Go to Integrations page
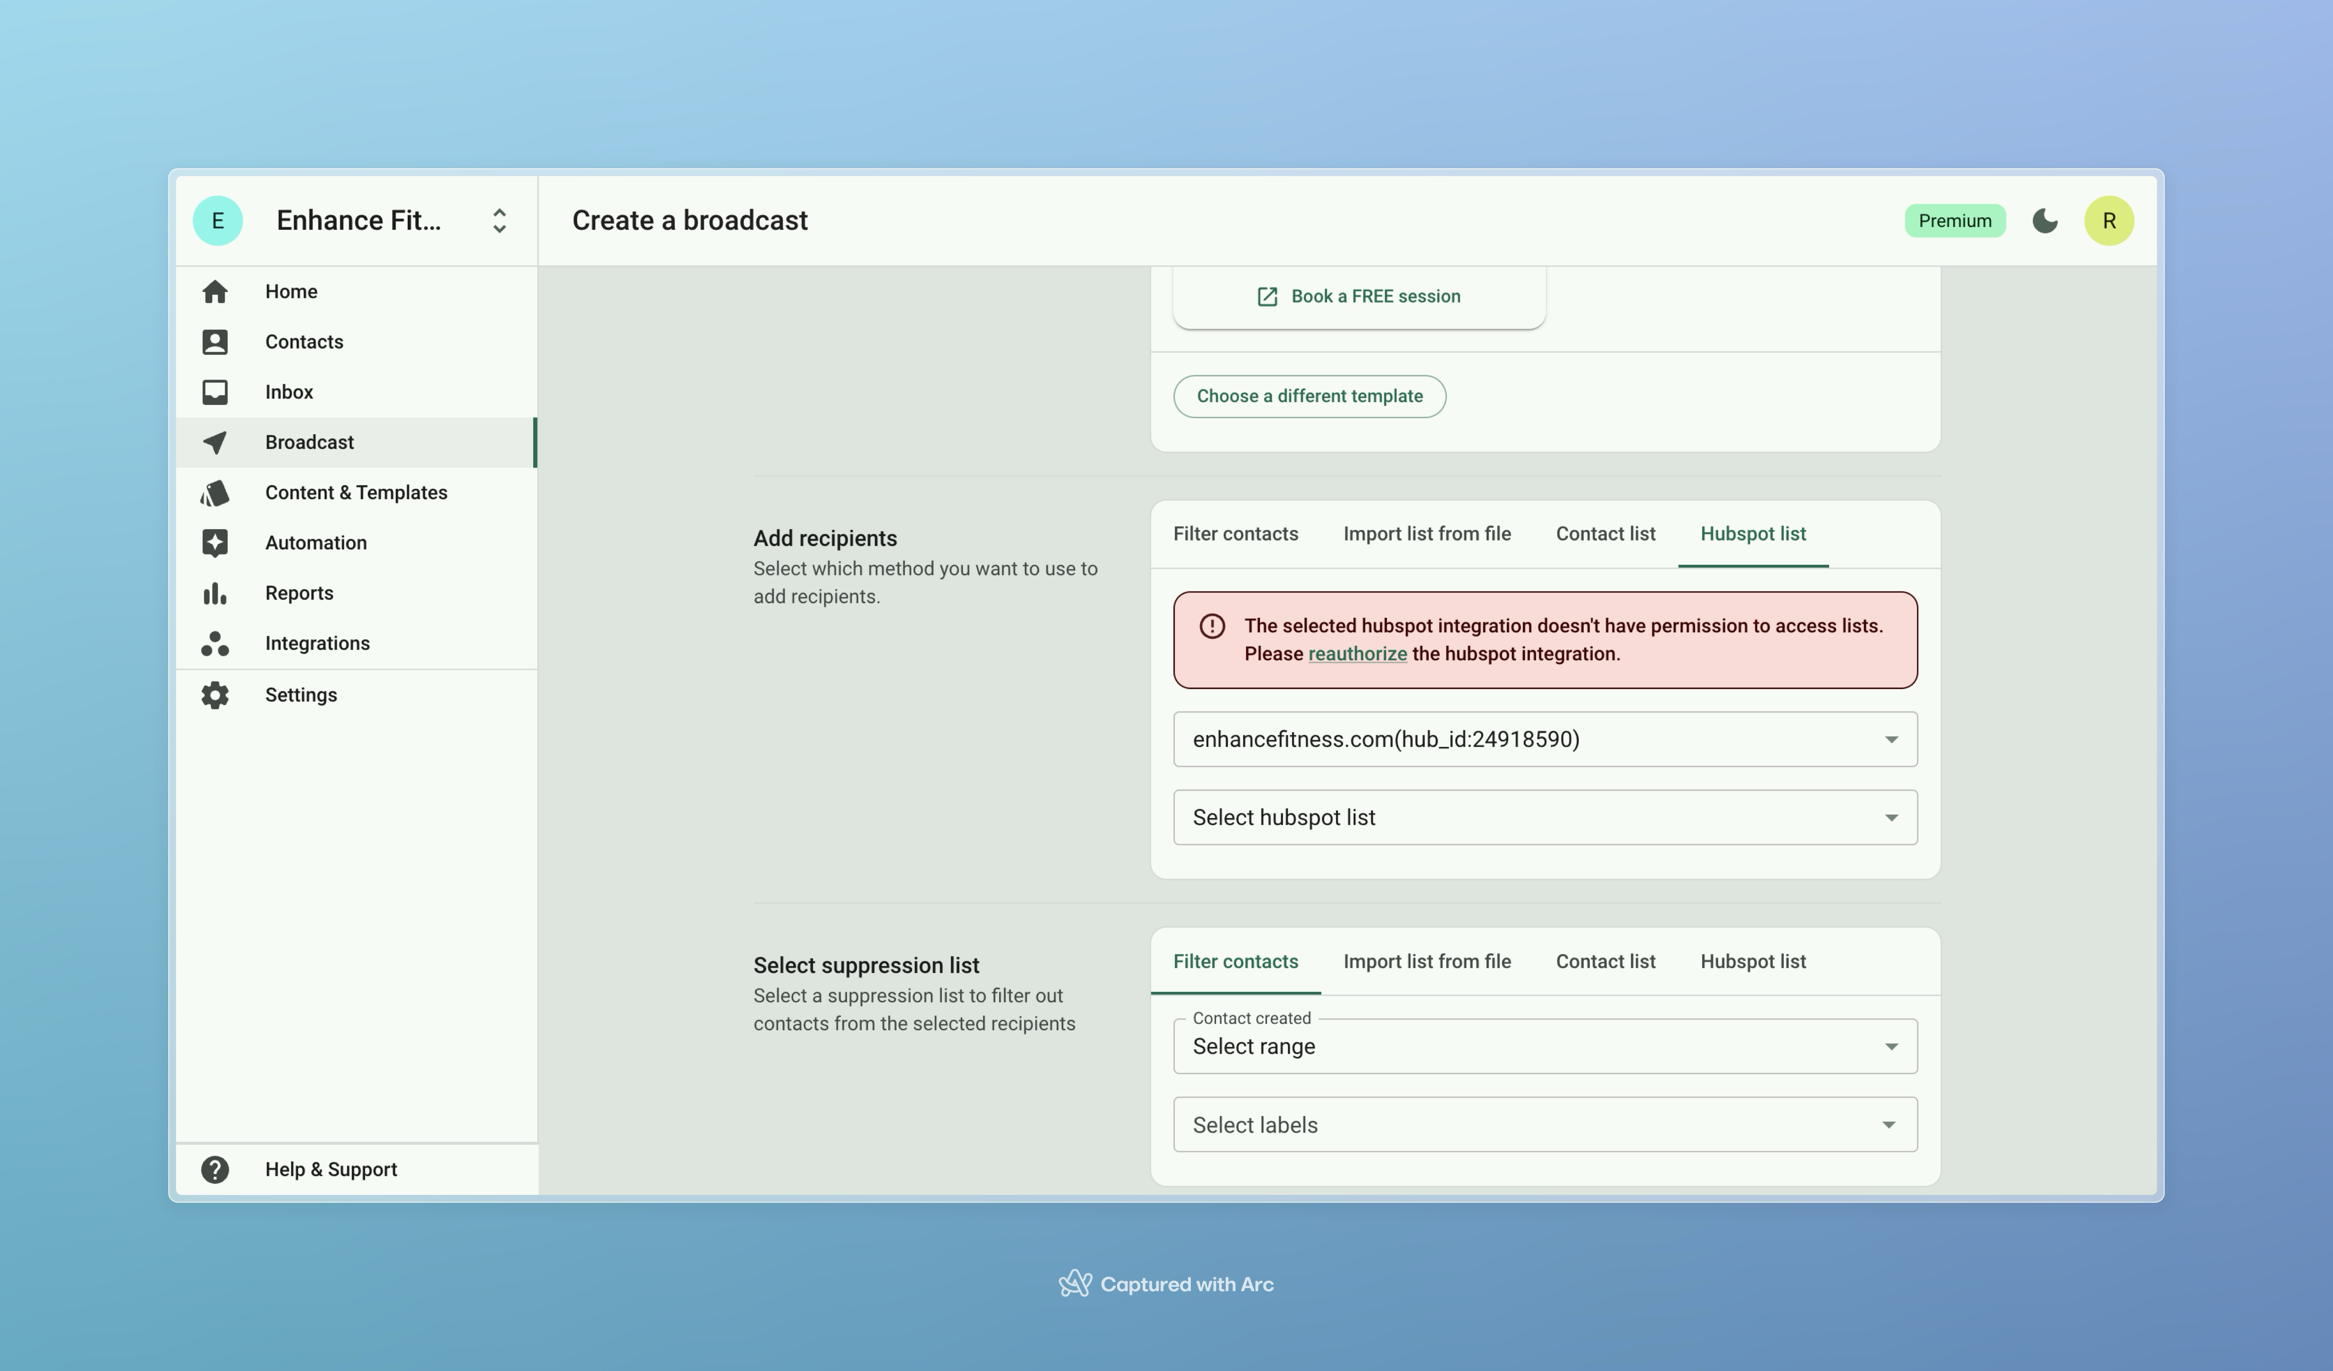This screenshot has height=1371, width=2333. [356, 643]
